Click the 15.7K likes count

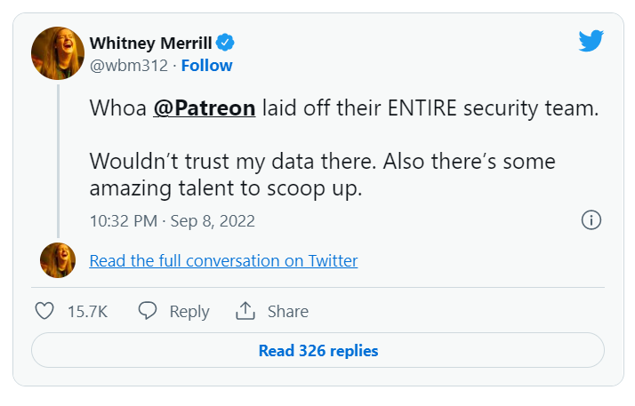pos(87,312)
